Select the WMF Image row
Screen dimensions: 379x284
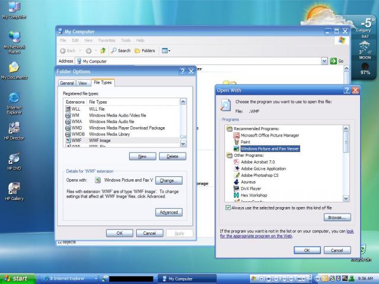tap(122, 140)
